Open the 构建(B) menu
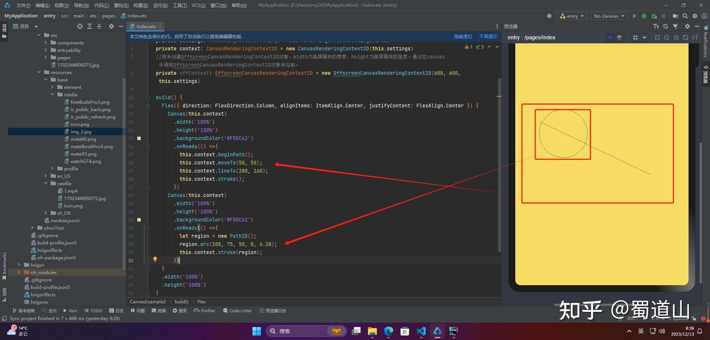 (x=141, y=5)
